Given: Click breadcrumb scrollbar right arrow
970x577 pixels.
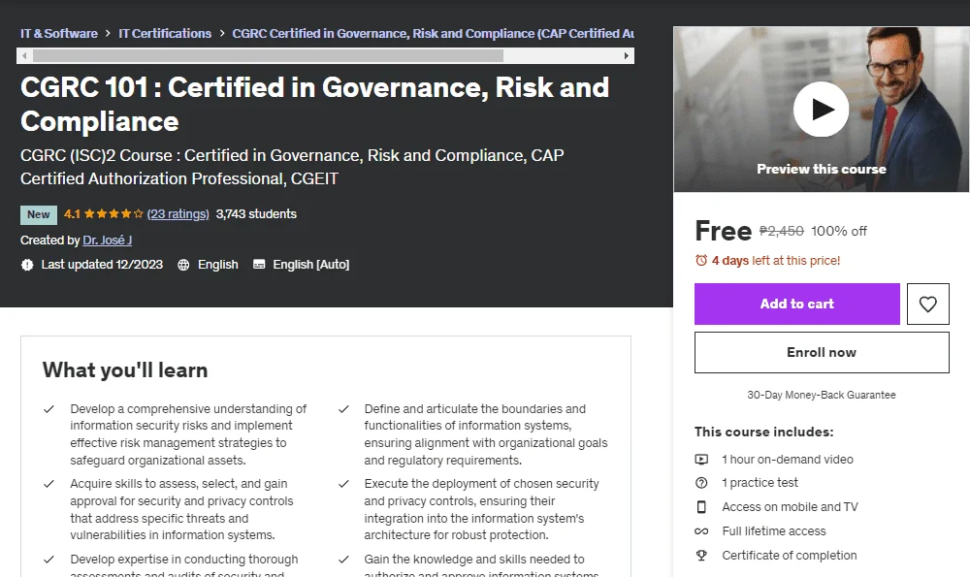Looking at the screenshot, I should click(x=626, y=55).
